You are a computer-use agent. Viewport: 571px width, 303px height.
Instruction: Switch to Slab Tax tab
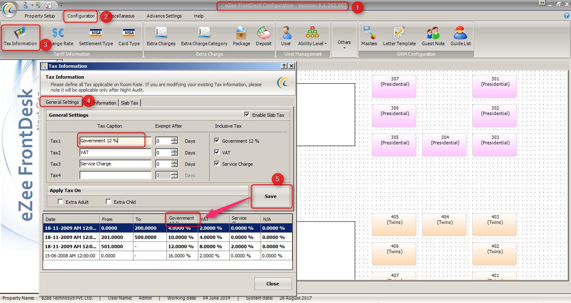coord(130,103)
